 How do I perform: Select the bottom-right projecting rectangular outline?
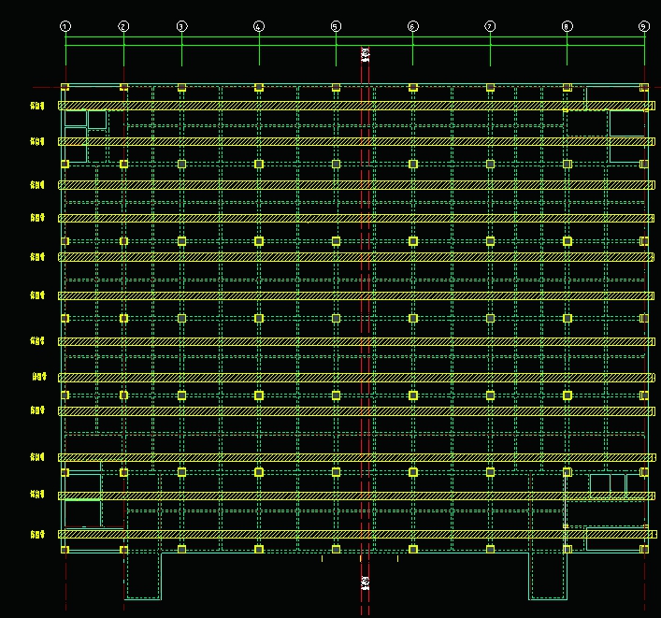(x=548, y=577)
